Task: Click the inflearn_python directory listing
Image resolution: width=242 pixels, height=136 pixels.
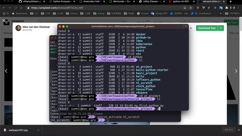Action: (148, 80)
